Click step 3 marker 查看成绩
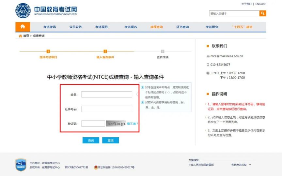The image size is (282, 176). click(x=163, y=51)
